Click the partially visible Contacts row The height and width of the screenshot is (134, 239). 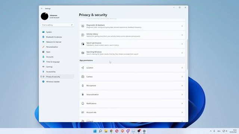coord(132,119)
